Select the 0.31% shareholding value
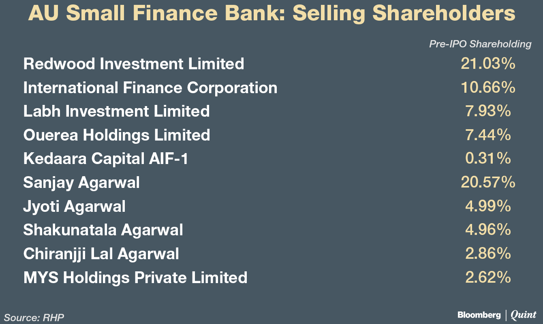 click(x=488, y=159)
